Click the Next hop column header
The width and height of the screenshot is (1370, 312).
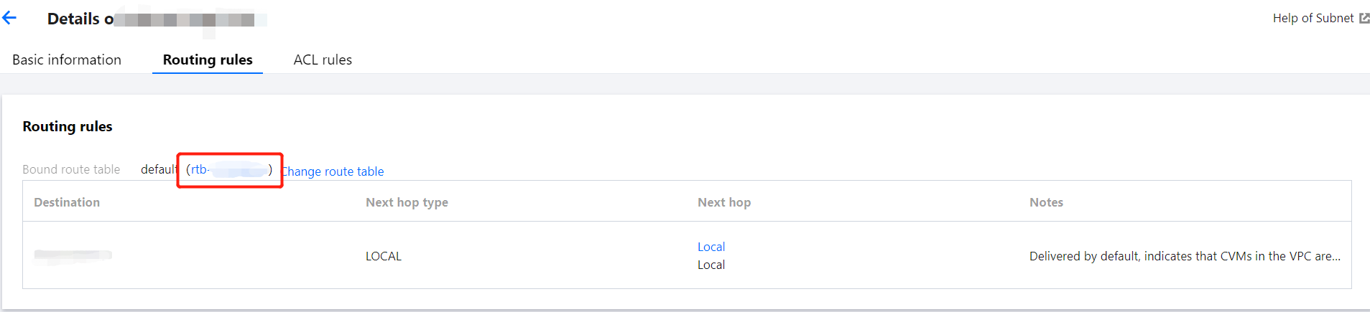[723, 202]
